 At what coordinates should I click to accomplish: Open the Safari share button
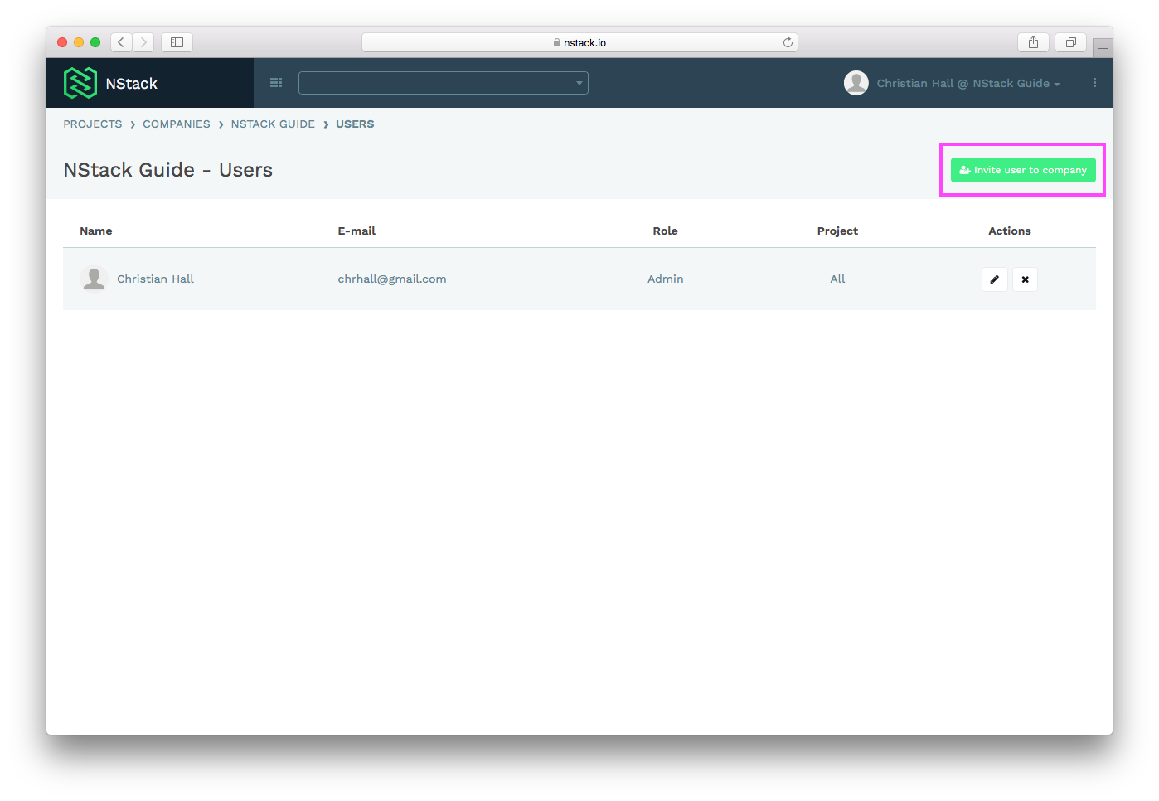[1033, 42]
